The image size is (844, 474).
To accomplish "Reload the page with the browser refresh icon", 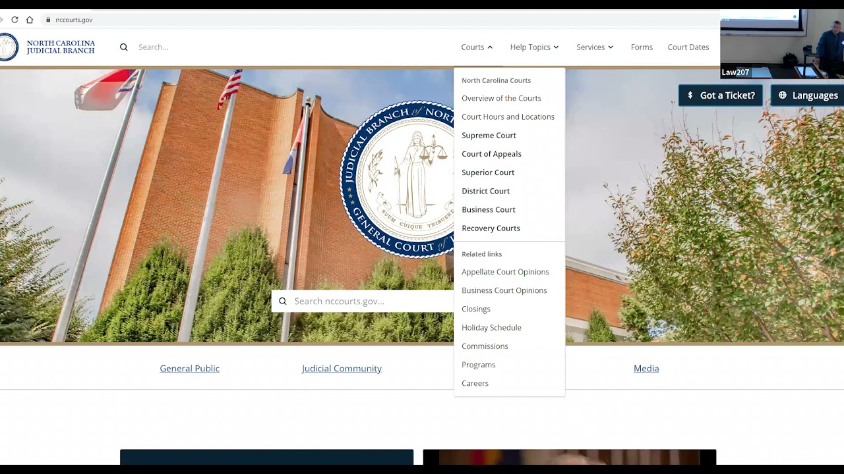I will coord(15,20).
